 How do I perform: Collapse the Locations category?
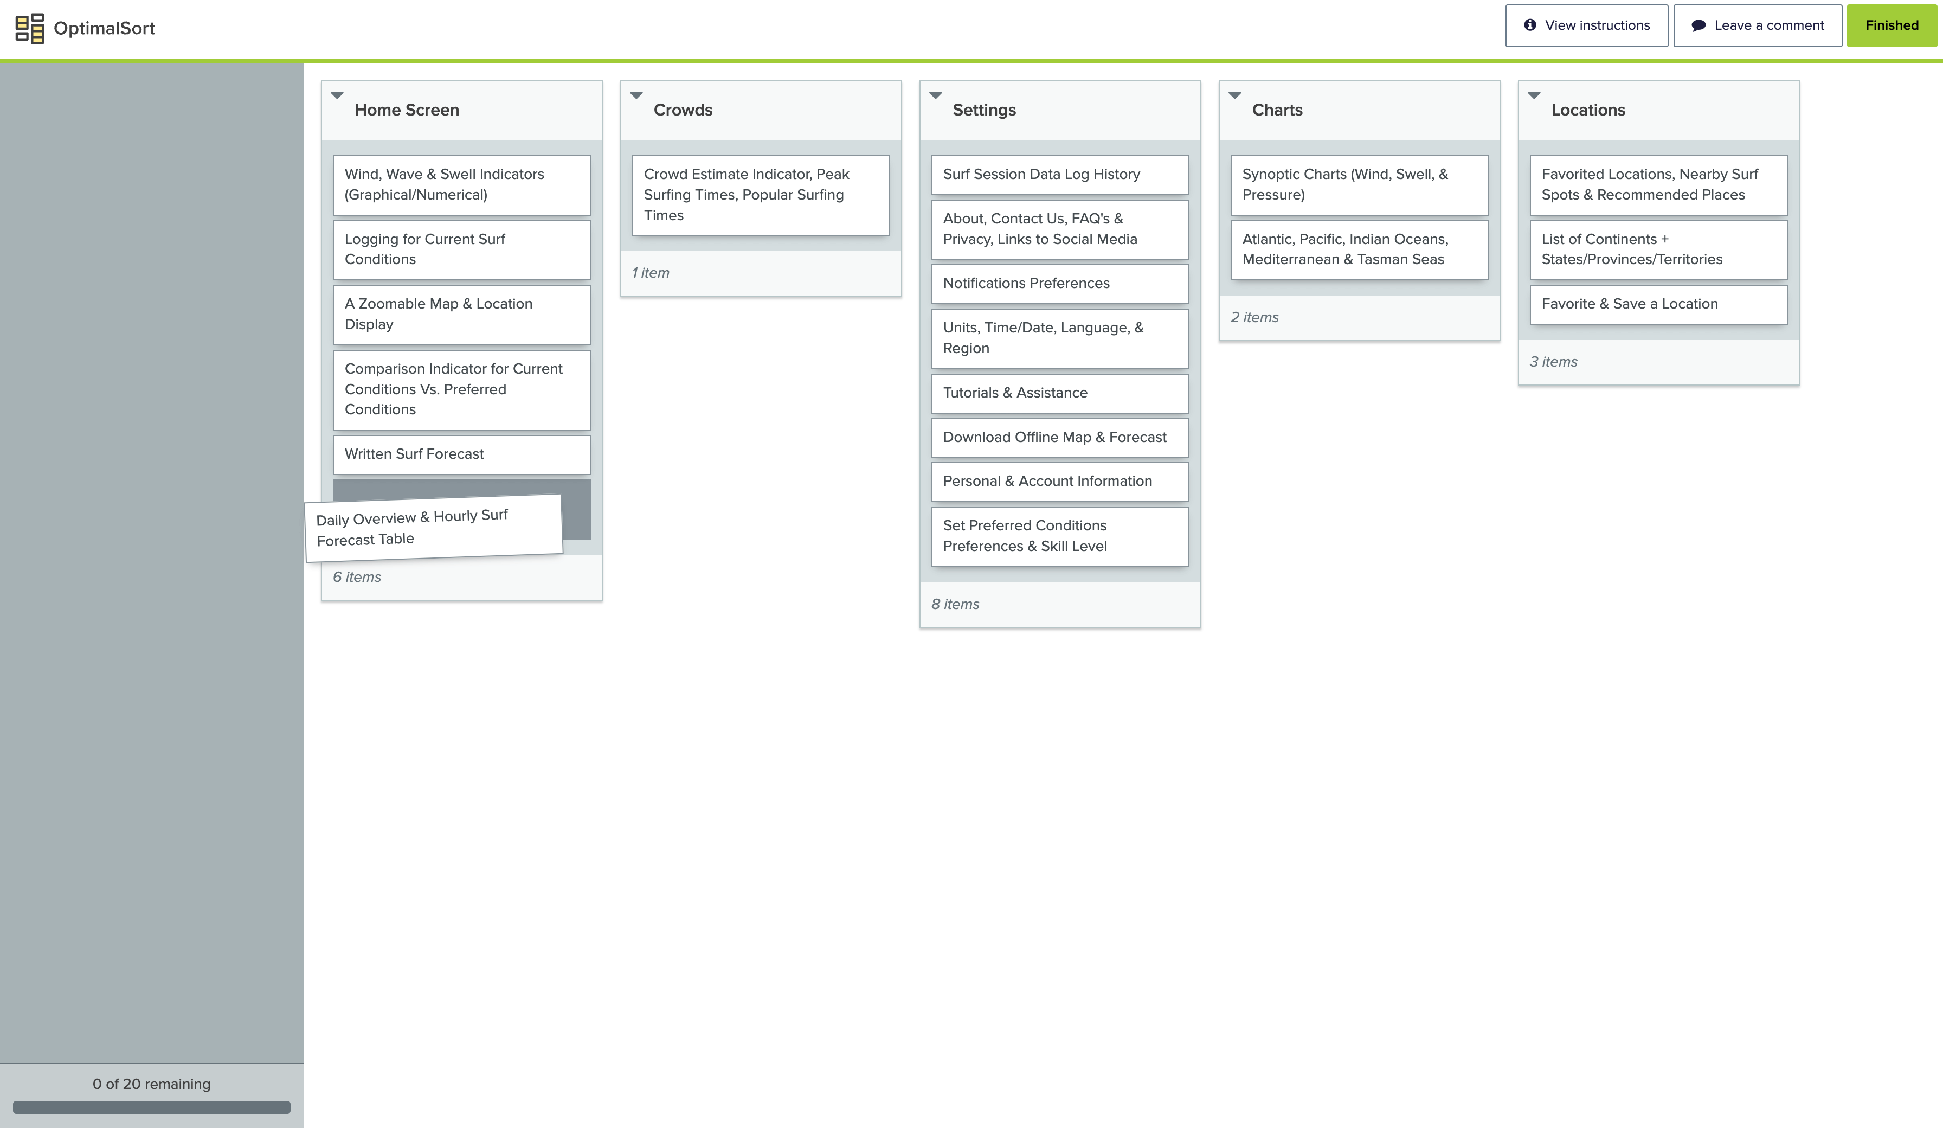point(1534,95)
